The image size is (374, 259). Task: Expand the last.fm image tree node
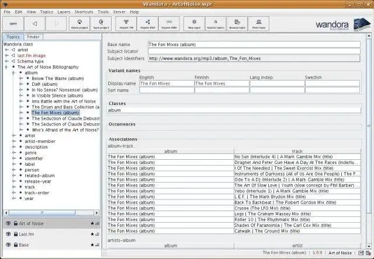6,55
